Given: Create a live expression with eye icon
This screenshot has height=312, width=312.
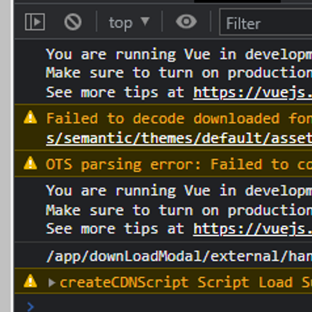Looking at the screenshot, I should (x=186, y=21).
